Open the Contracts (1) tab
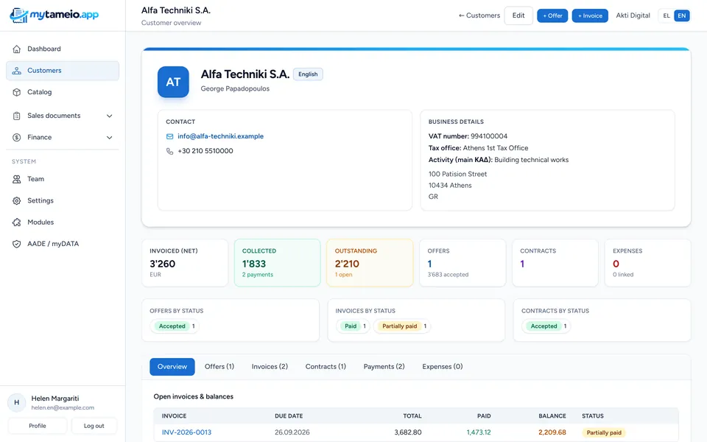 326,367
